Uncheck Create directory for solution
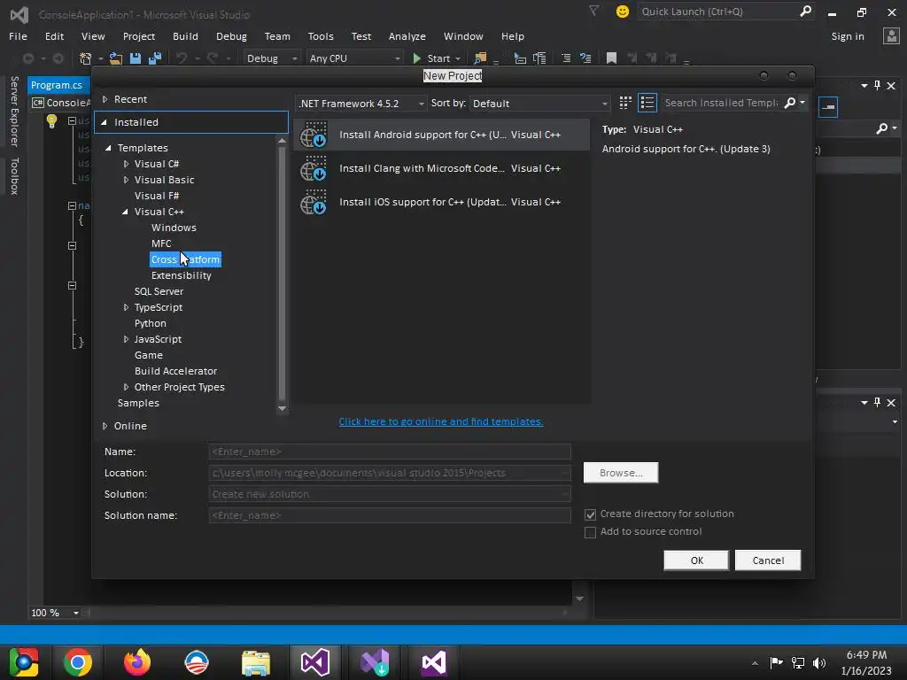 pyautogui.click(x=590, y=514)
